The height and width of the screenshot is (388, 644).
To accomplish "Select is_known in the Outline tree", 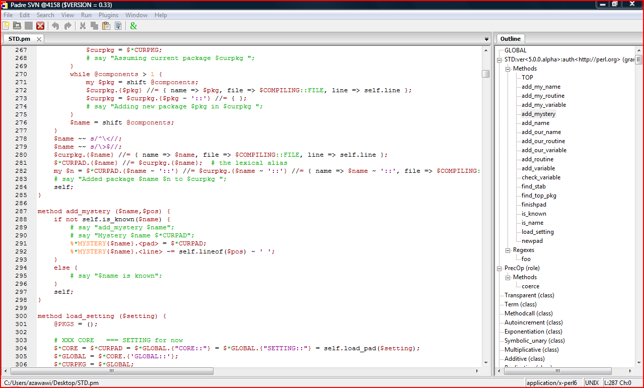I will (534, 214).
